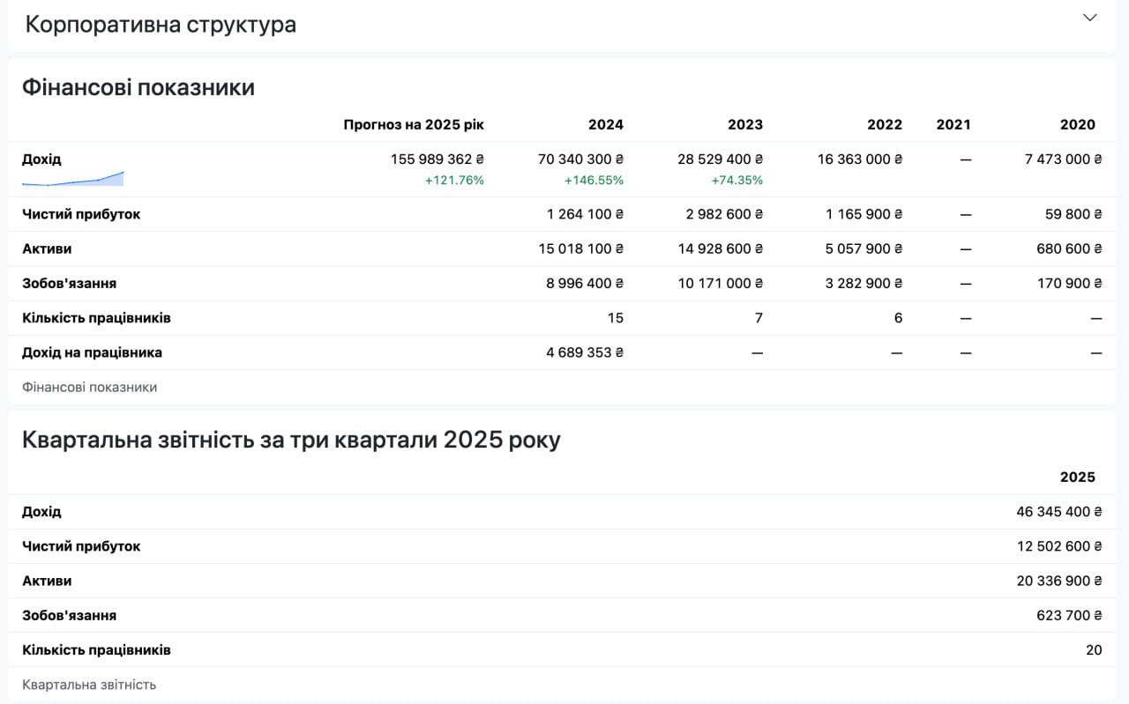The height and width of the screenshot is (704, 1129).
Task: Click the quarterly net profit 12 502 600 ₴
Action: tap(1059, 546)
